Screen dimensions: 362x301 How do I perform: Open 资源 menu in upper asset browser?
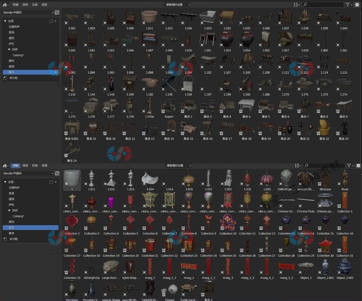pos(44,5)
